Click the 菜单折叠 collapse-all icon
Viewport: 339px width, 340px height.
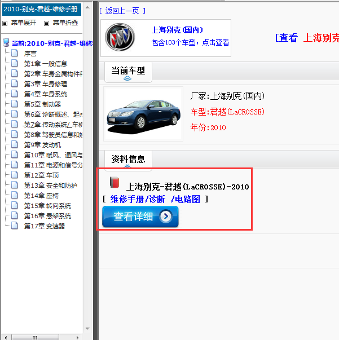[x=47, y=23]
